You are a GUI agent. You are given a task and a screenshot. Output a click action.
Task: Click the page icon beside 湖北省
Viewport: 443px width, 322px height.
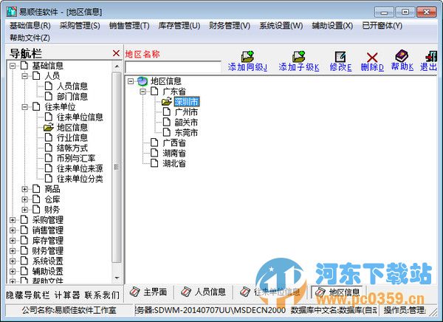tap(154, 163)
